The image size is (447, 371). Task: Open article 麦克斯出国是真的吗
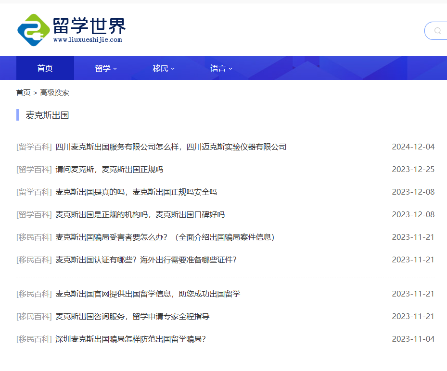click(136, 192)
